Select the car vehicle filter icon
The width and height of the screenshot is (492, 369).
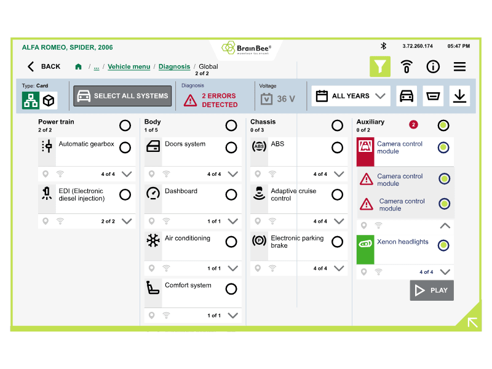coord(407,96)
